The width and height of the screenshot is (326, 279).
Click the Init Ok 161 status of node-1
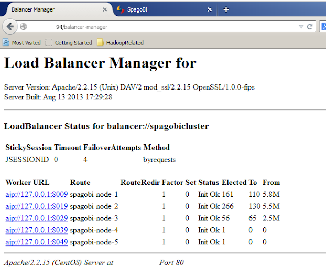[x=215, y=194]
